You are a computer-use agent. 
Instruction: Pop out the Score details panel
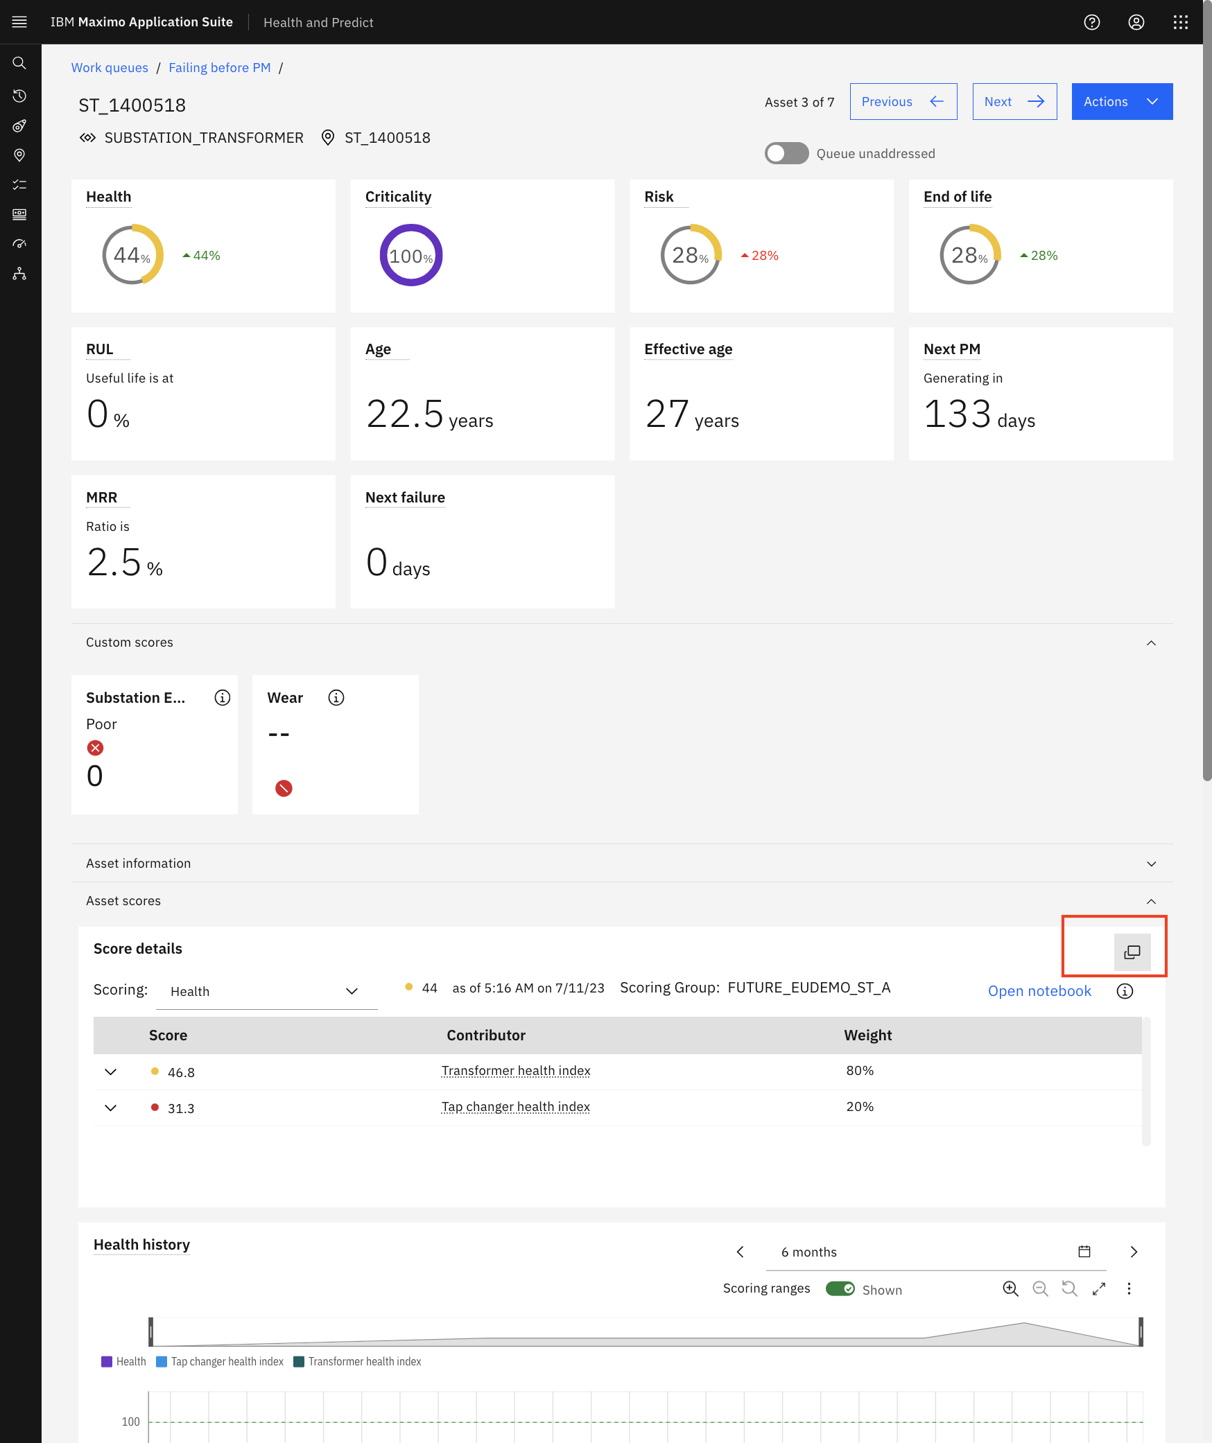point(1132,952)
